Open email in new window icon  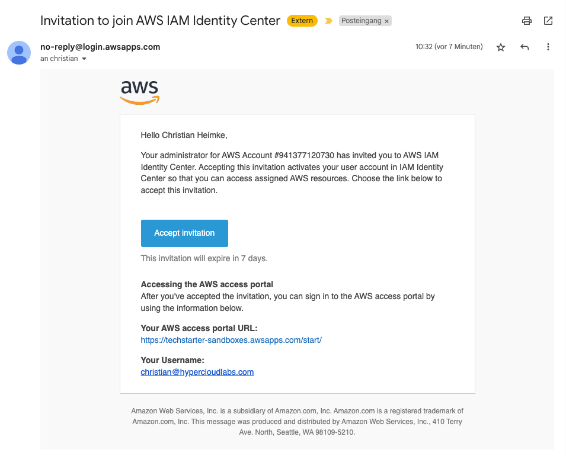[548, 21]
